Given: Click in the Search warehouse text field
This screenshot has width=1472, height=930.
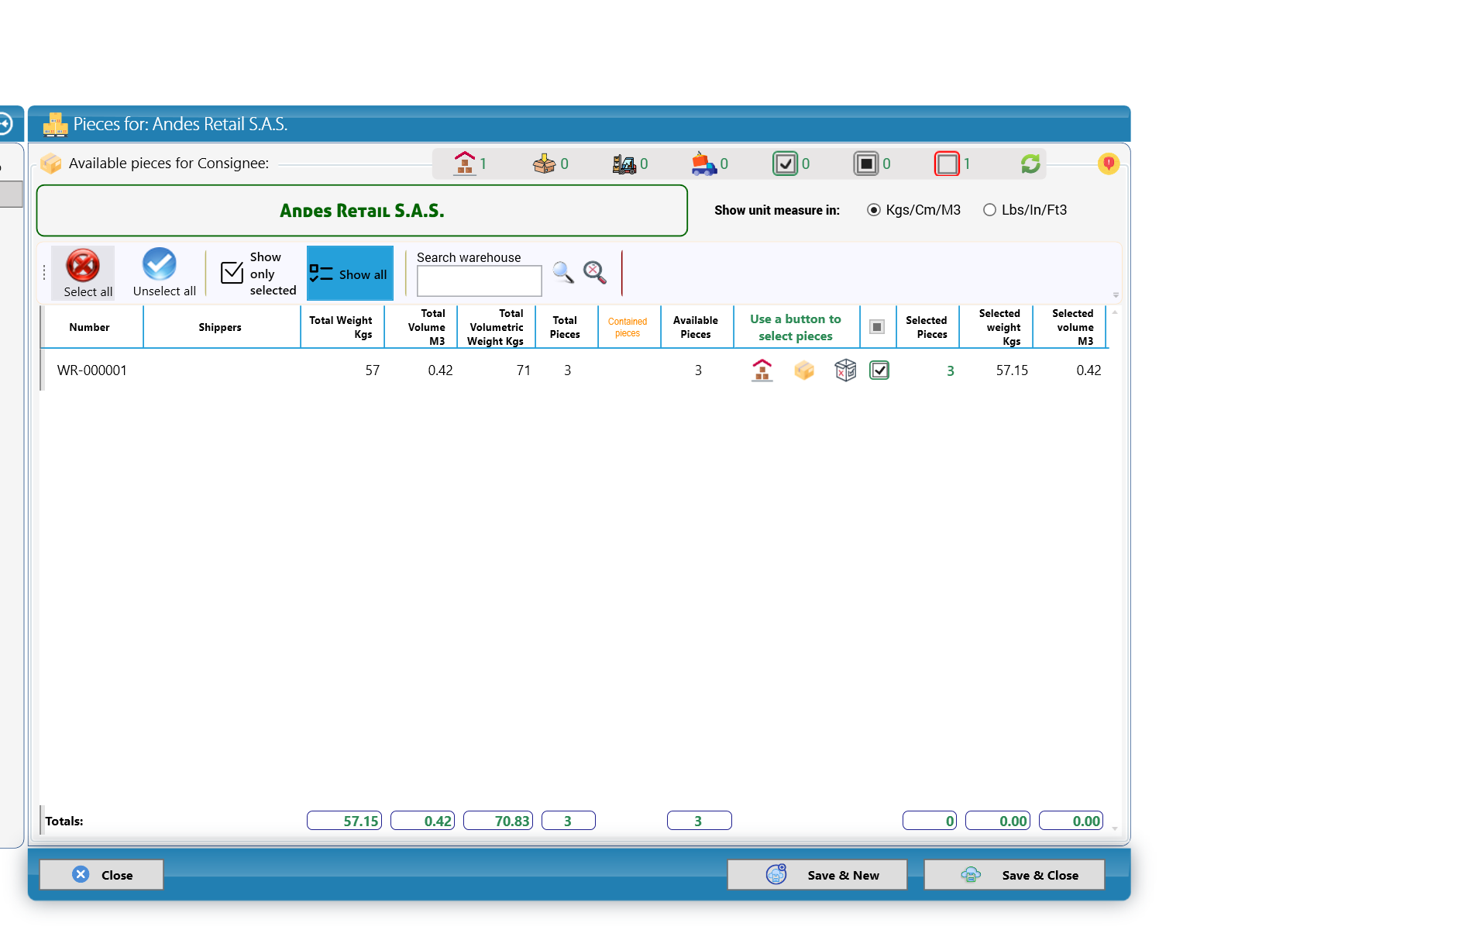Looking at the screenshot, I should [x=480, y=281].
